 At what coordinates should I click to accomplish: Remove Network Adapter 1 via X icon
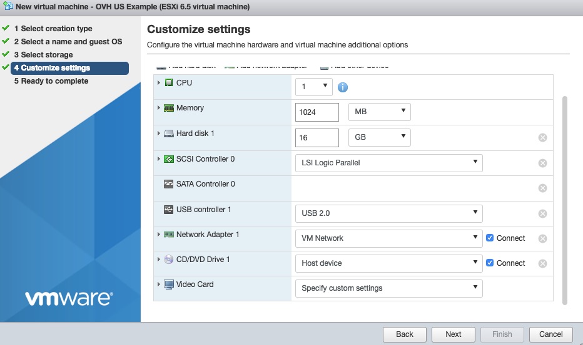point(542,238)
